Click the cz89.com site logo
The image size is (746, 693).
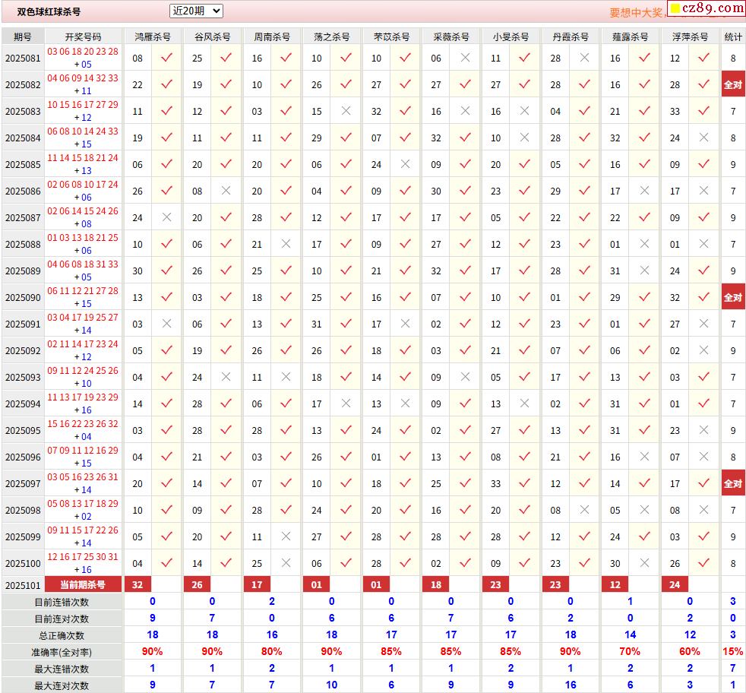click(x=707, y=8)
